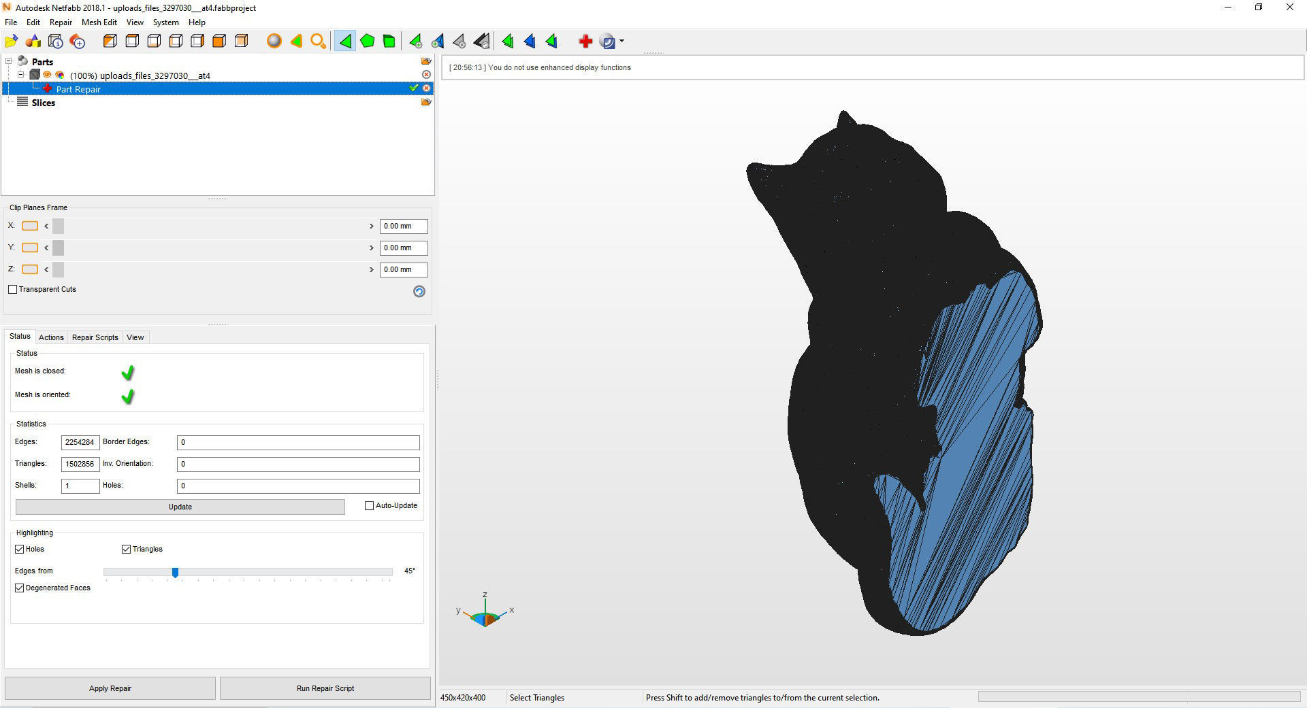The width and height of the screenshot is (1307, 708).
Task: Select the third cube view icon
Action: 154,41
